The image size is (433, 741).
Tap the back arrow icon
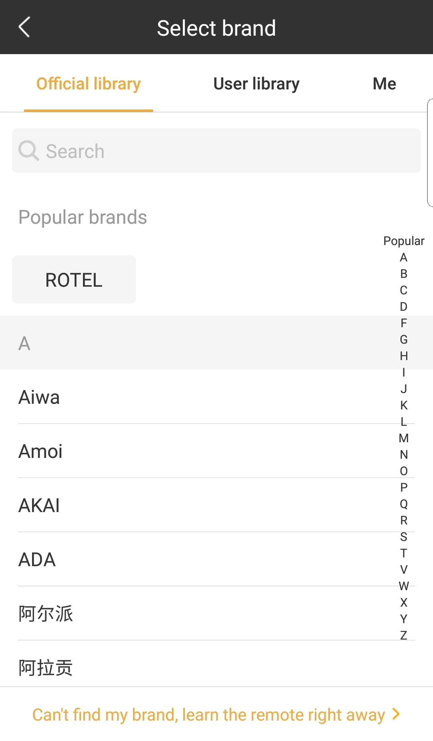24,27
